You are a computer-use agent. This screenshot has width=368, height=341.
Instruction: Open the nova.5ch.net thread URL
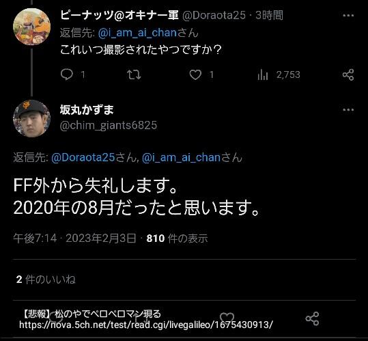click(146, 325)
